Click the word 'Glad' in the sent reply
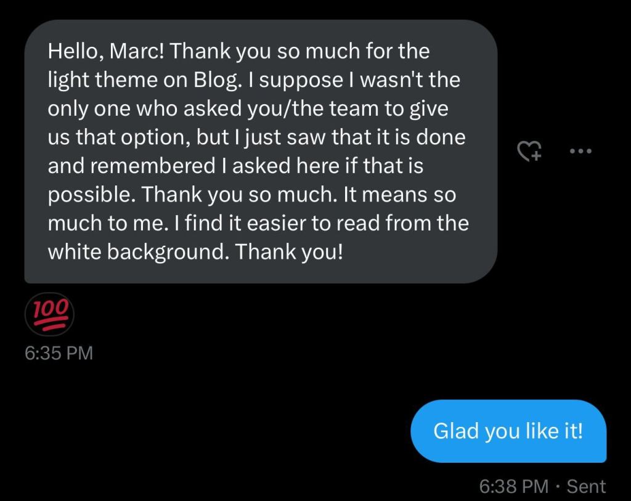Viewport: 631px width, 501px height. (x=456, y=431)
